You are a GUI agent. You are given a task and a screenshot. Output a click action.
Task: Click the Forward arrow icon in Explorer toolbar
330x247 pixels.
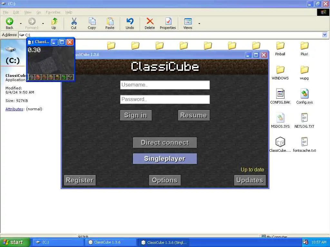(32, 21)
